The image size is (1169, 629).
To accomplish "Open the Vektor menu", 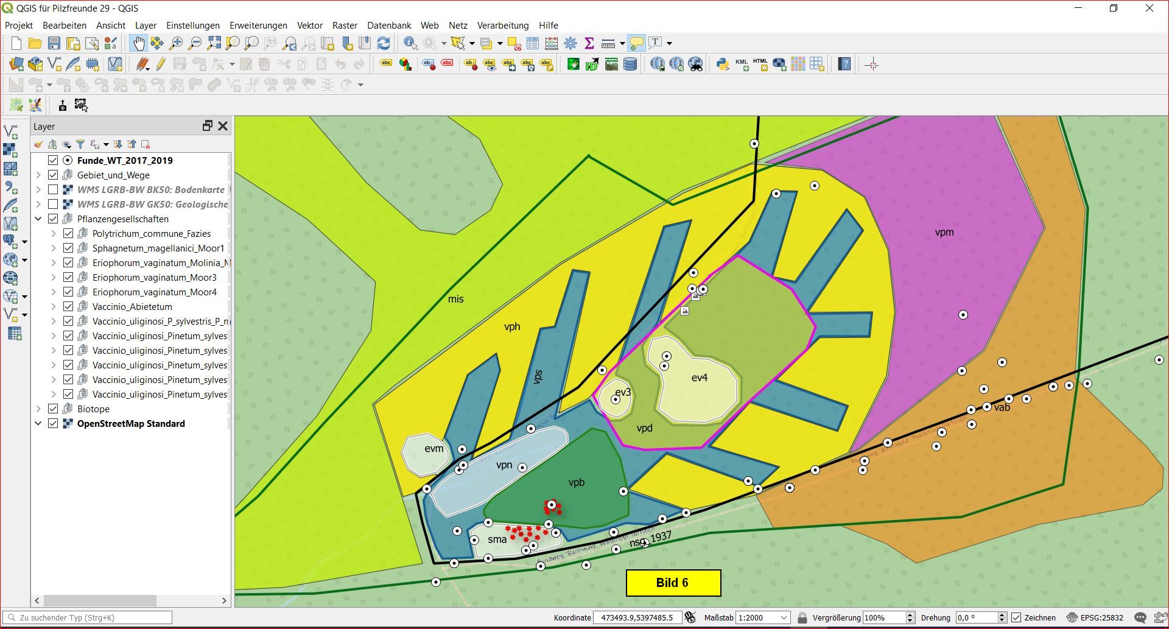I will 309,26.
